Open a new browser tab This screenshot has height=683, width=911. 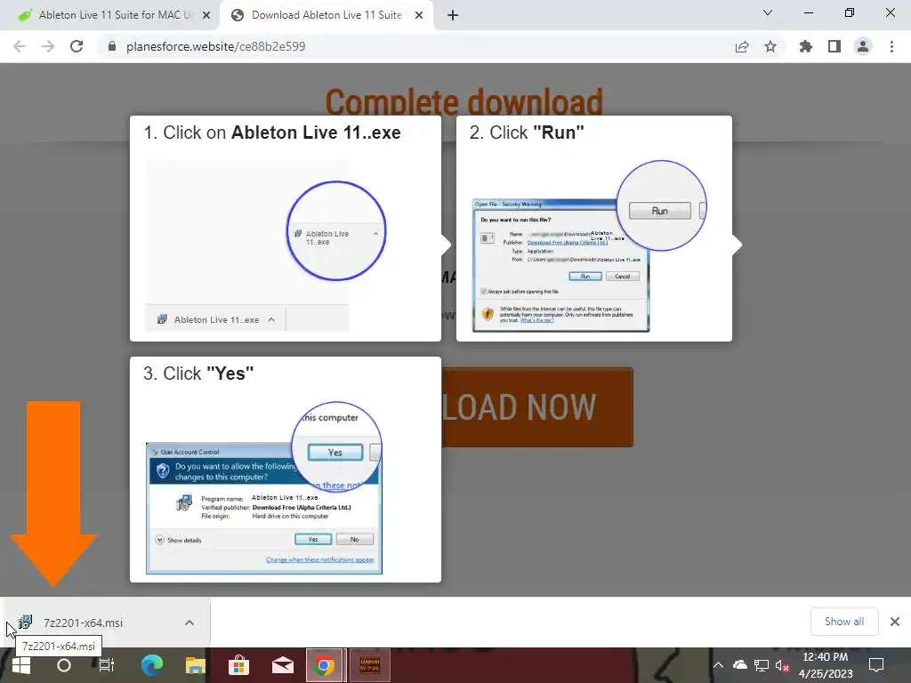[x=453, y=15]
